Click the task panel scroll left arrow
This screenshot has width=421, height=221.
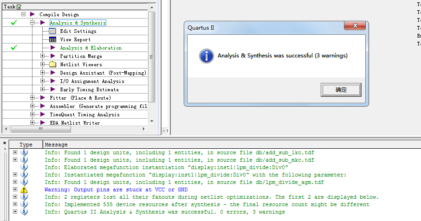(x=6, y=129)
